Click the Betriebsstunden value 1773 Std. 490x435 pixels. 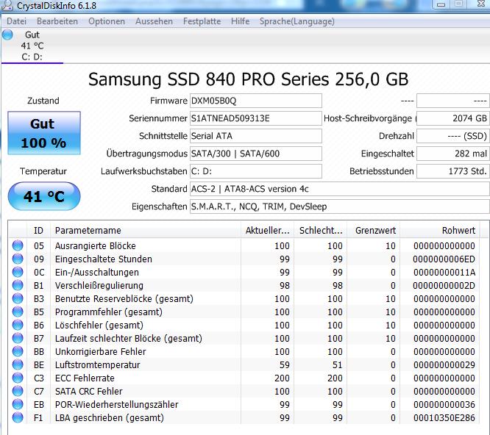pyautogui.click(x=453, y=171)
